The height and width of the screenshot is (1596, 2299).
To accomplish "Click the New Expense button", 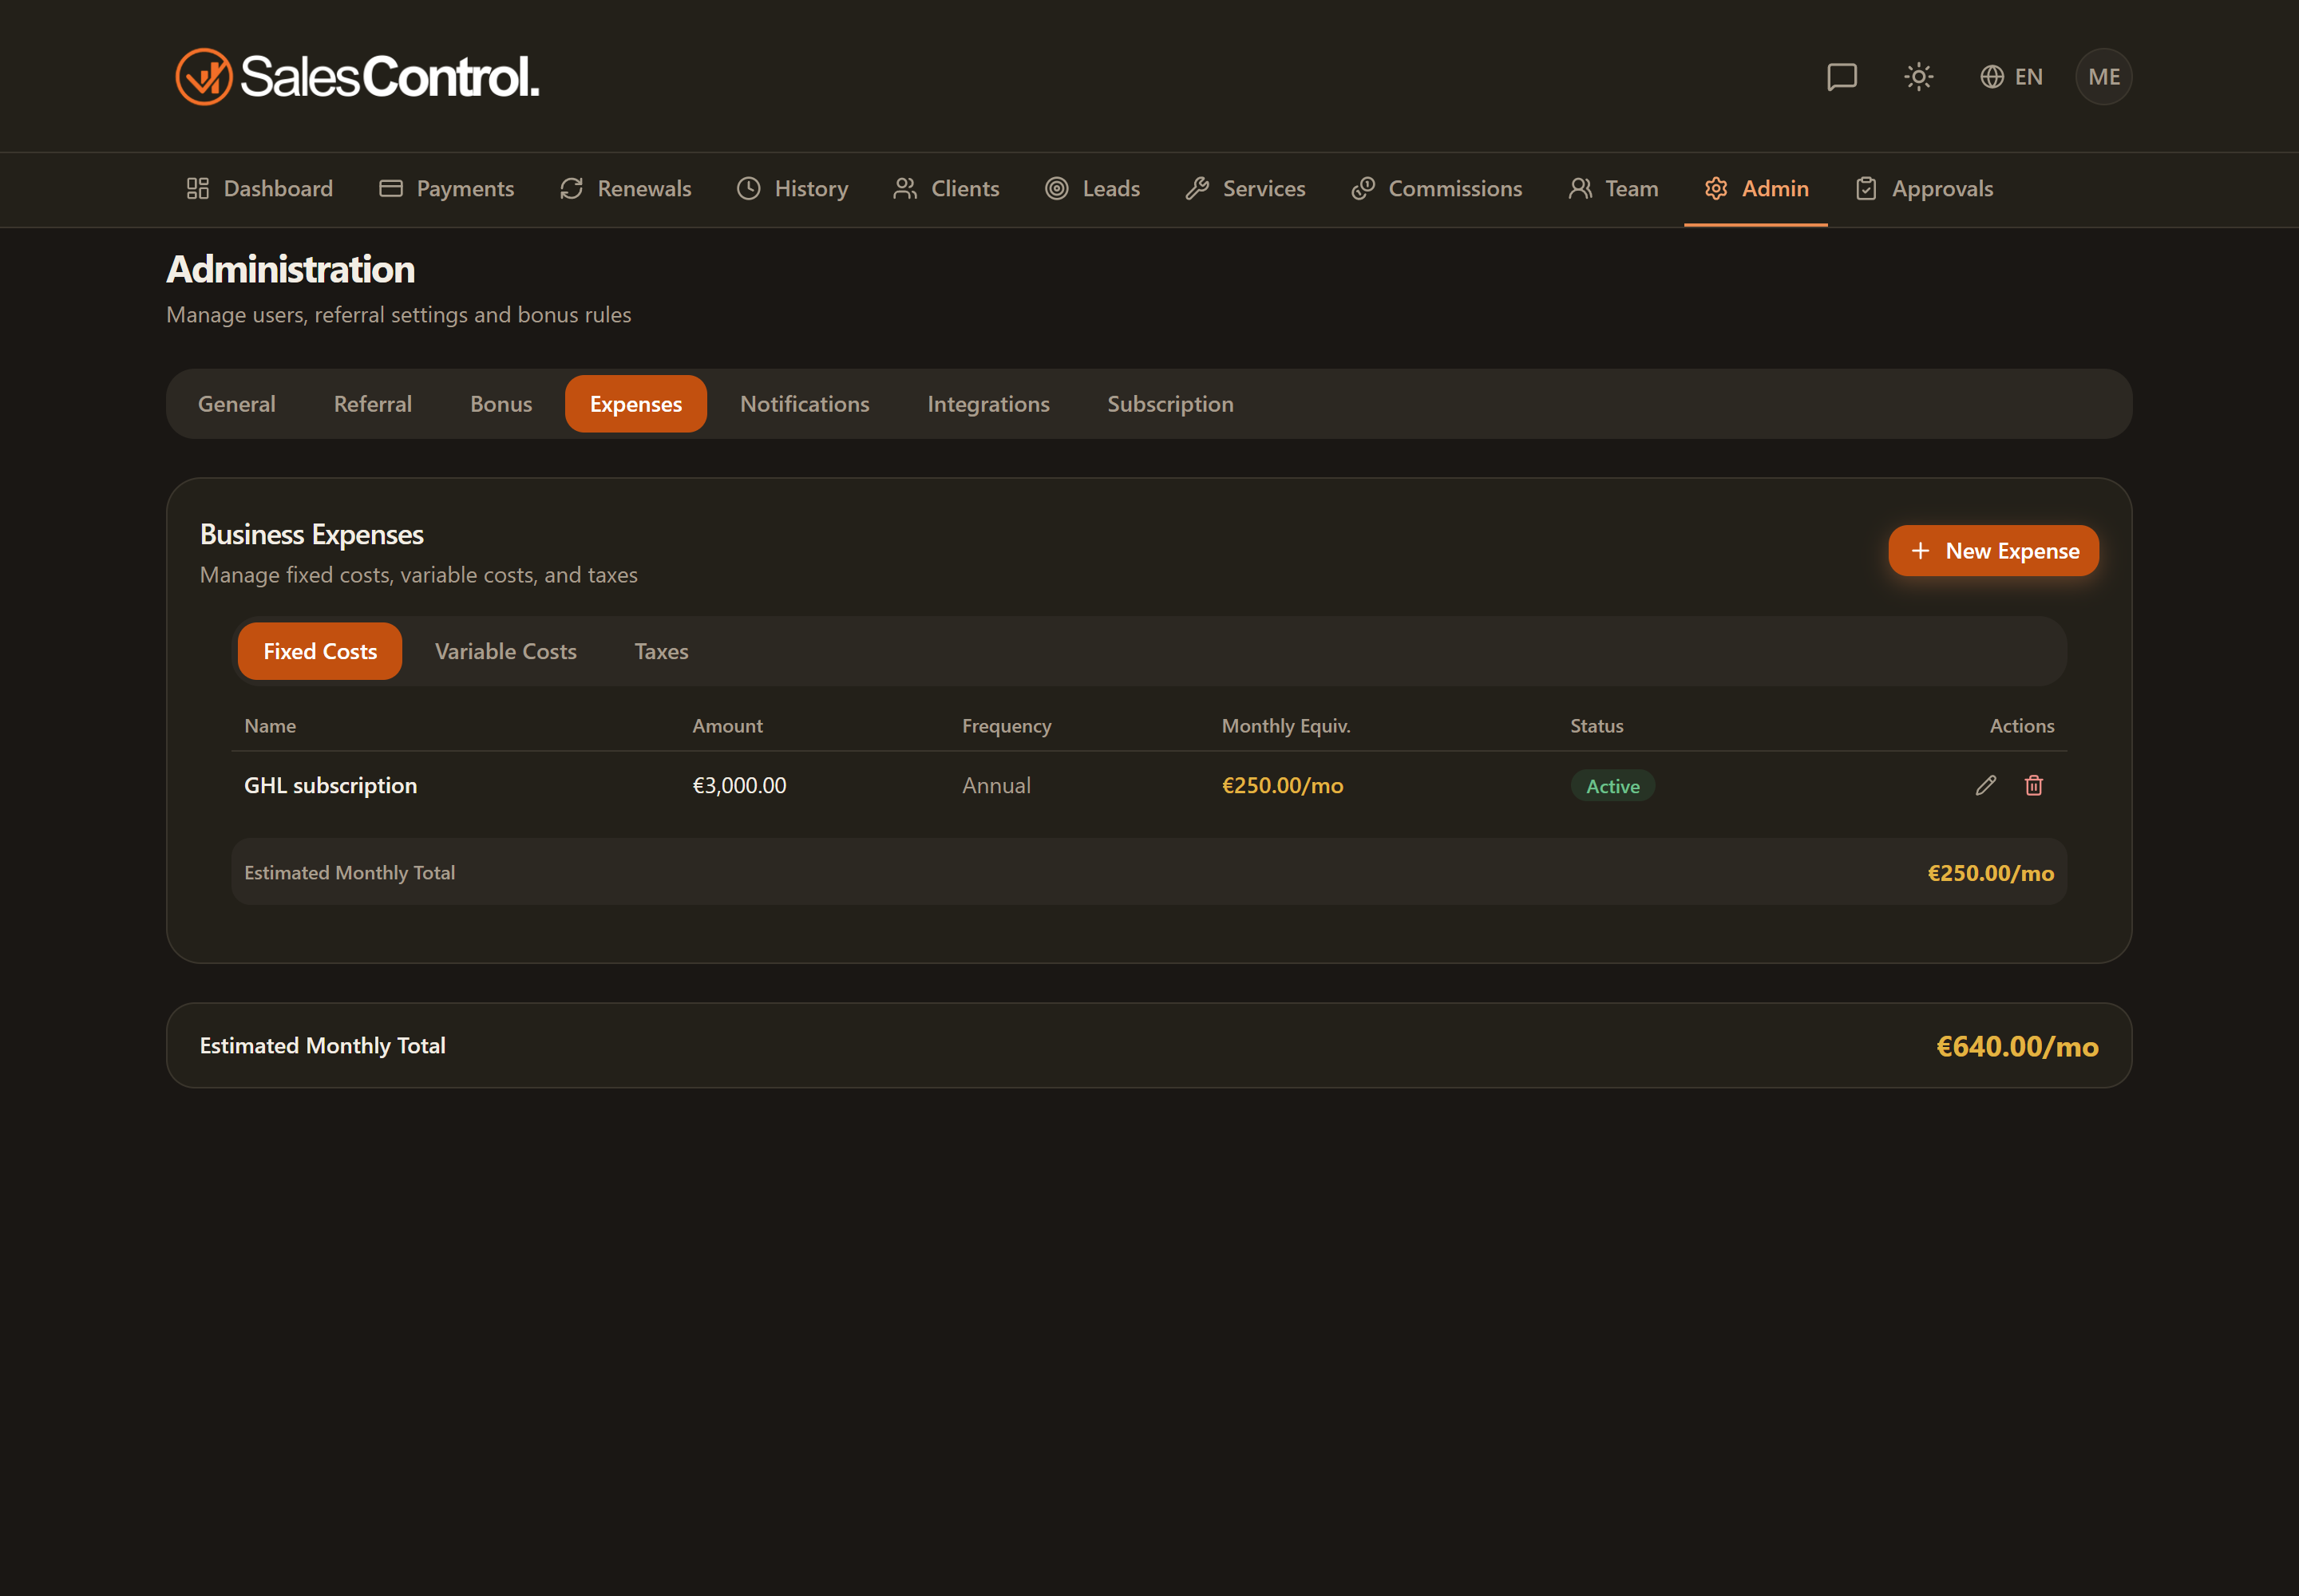I will (x=1993, y=550).
